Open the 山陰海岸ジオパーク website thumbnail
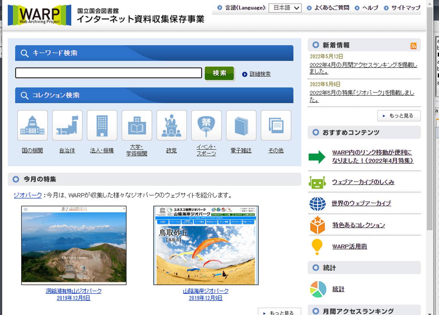439x315 pixels. [x=206, y=245]
